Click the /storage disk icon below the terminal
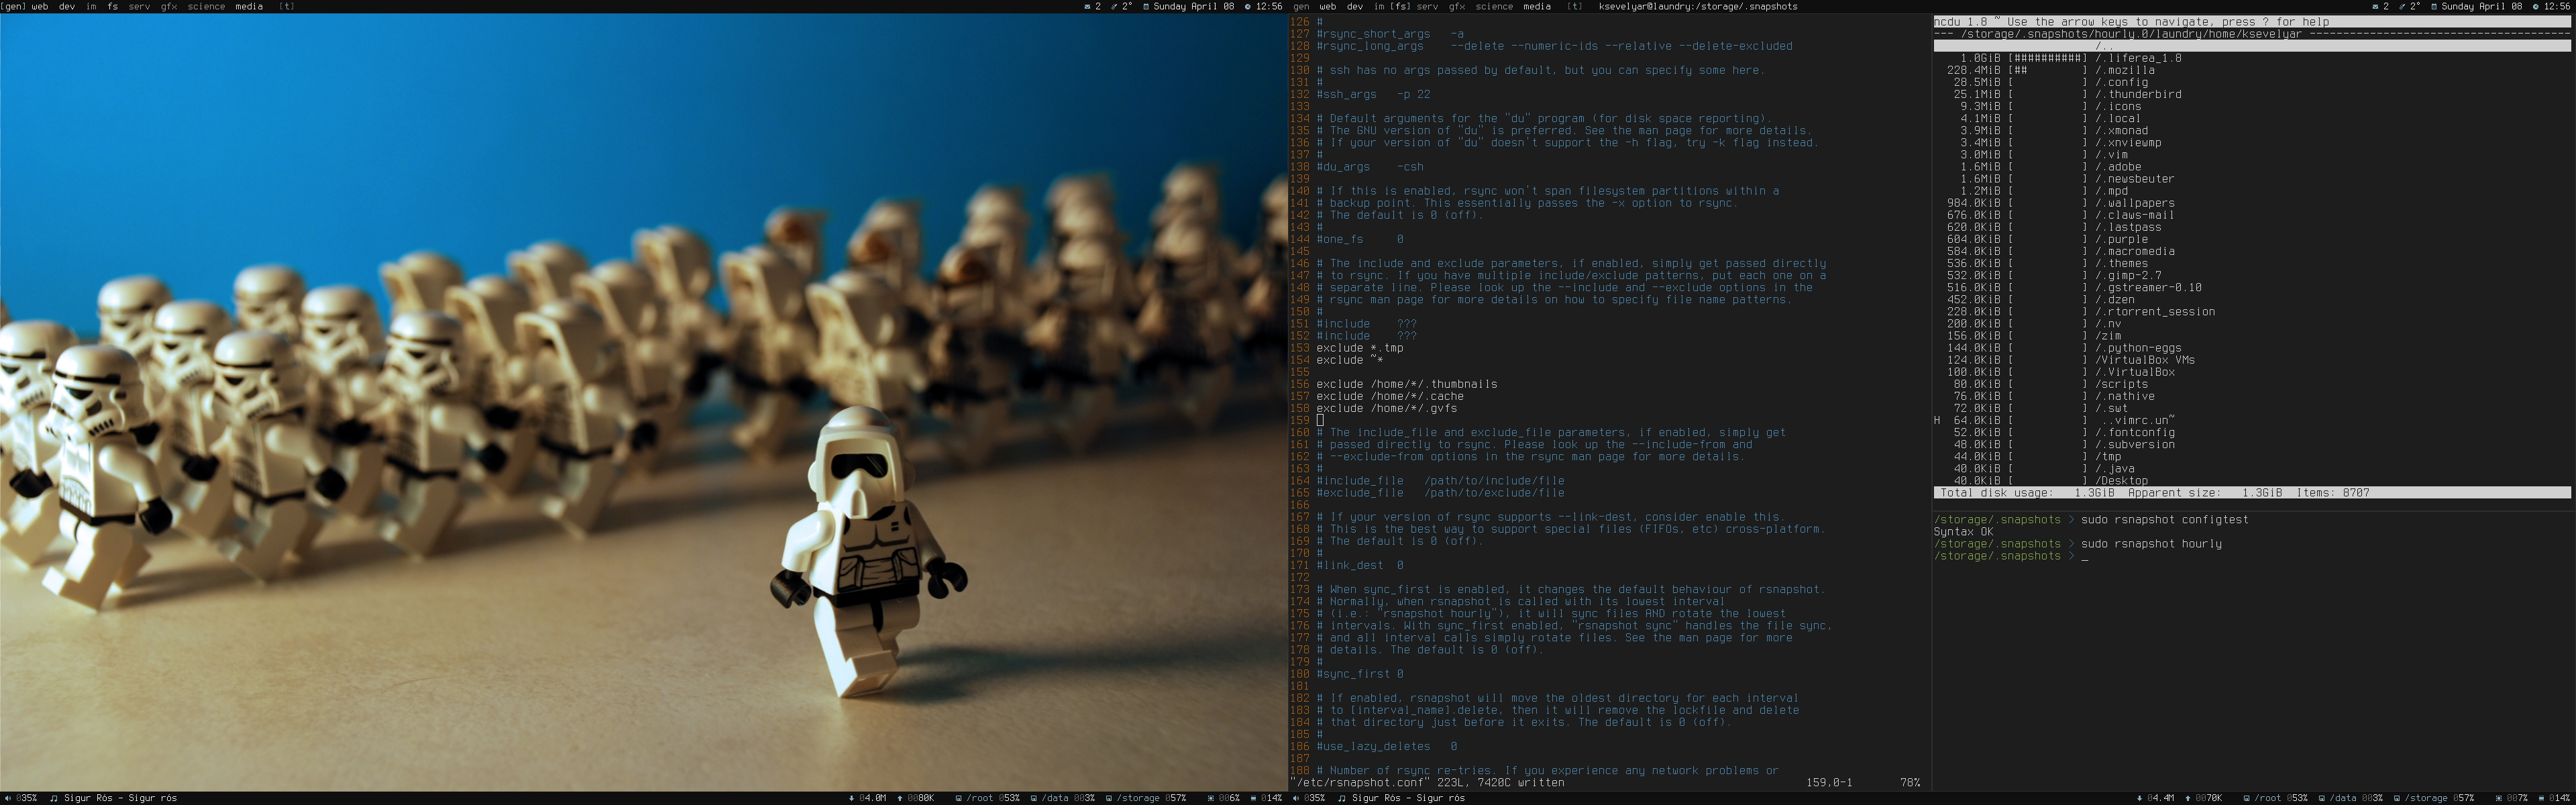 [x=2396, y=798]
